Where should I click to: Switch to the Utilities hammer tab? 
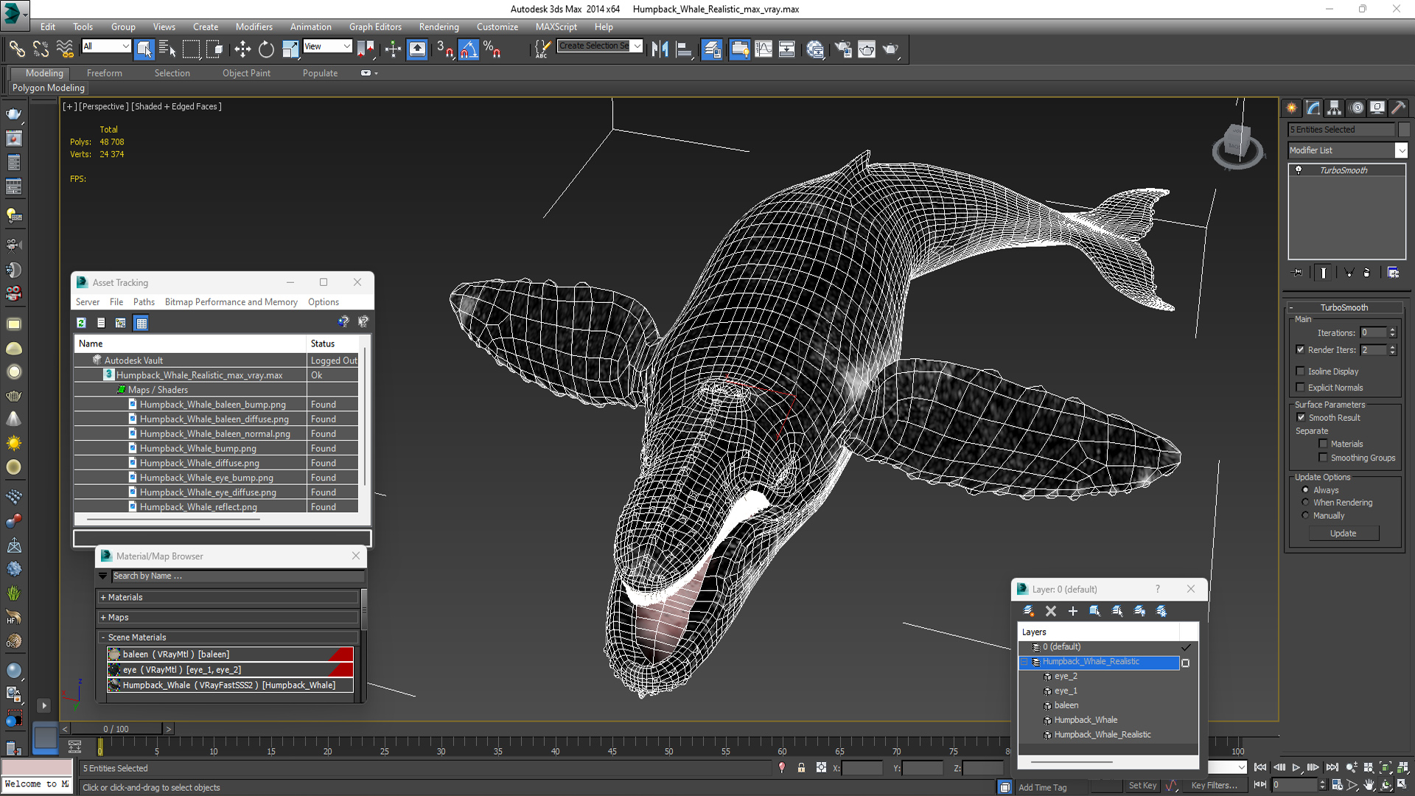[1399, 108]
